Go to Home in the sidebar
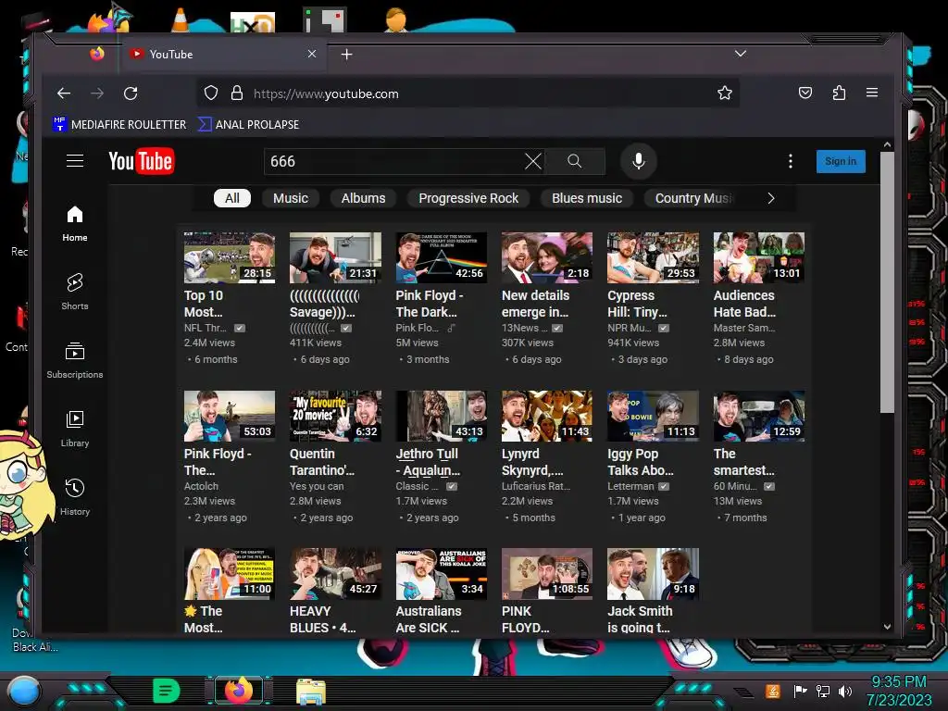The image size is (948, 711). [75, 224]
